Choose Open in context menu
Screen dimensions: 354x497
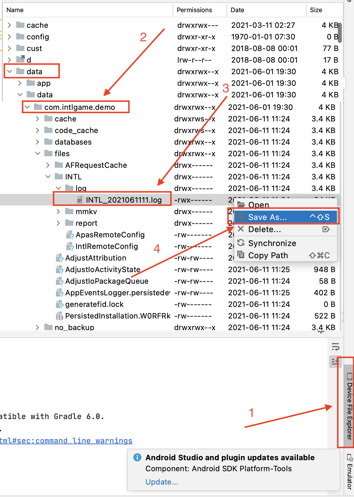[285, 204]
